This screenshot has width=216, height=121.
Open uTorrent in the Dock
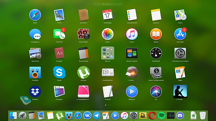pos(59,116)
